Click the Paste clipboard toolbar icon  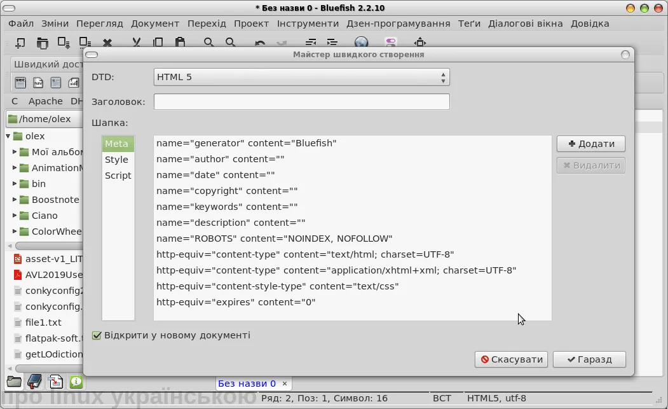pos(180,42)
